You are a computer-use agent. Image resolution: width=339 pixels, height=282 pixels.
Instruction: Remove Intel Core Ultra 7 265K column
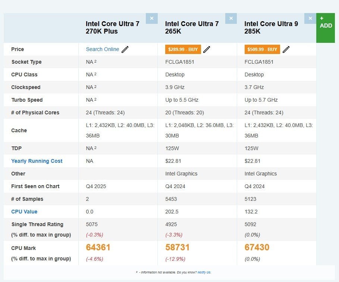click(x=231, y=18)
